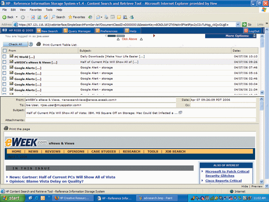Click the History icon in toolbar
The image size is (269, 202).
pyautogui.click(x=90, y=17)
